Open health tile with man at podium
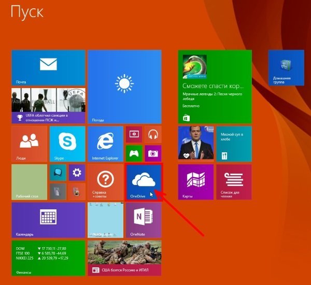This screenshot has width=311, height=285. click(x=196, y=143)
